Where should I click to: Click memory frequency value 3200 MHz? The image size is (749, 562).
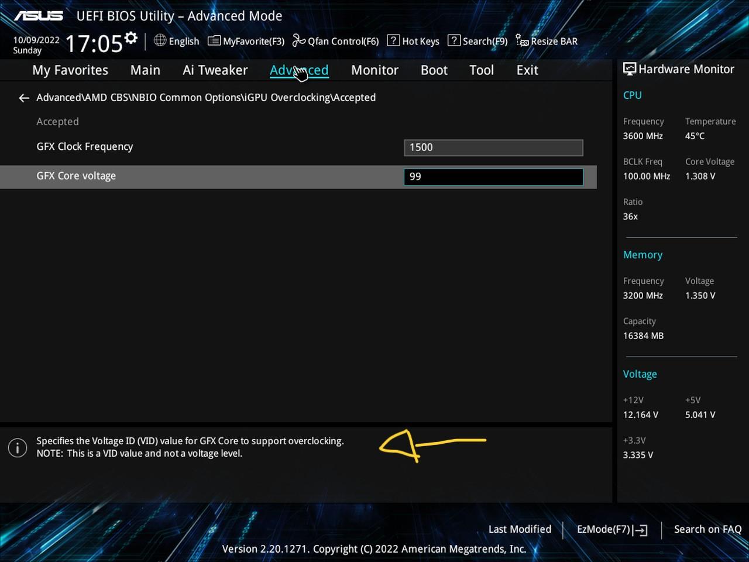[643, 296]
